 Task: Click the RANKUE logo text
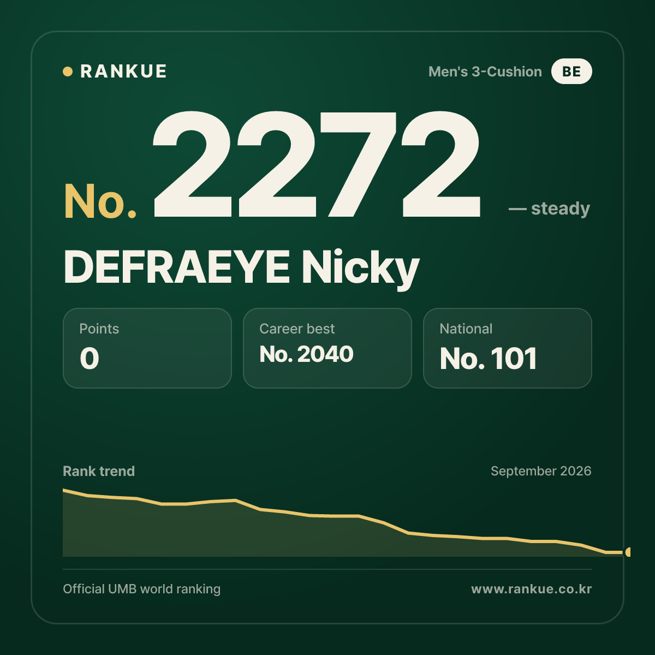[x=123, y=72]
